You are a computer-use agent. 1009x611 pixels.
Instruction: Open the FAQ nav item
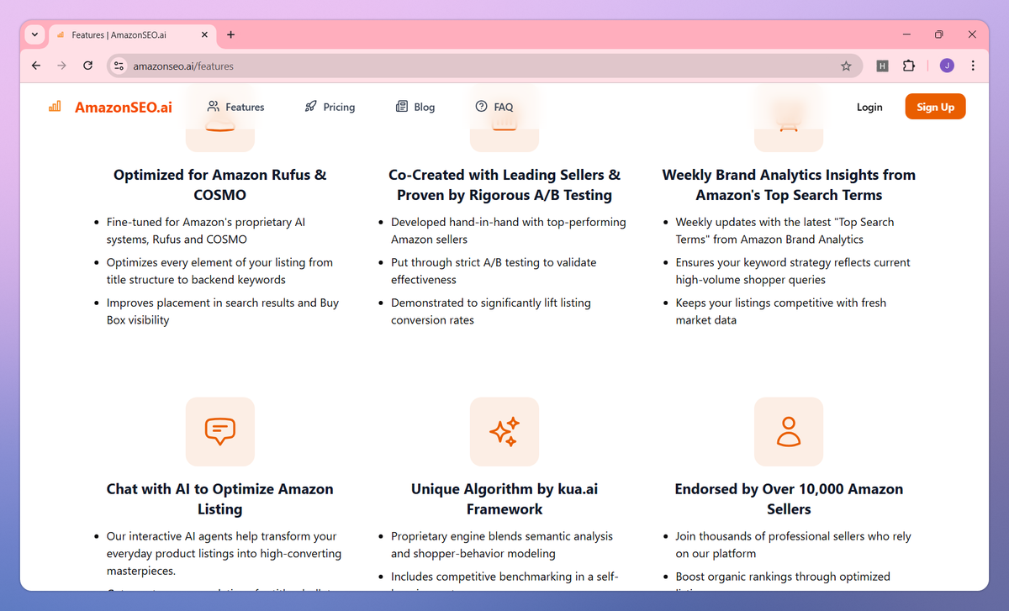(494, 107)
